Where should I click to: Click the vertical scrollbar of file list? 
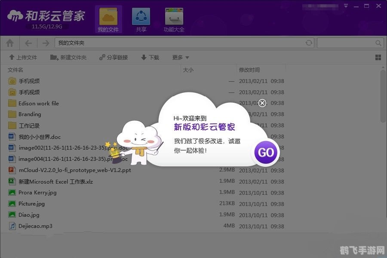[383, 97]
